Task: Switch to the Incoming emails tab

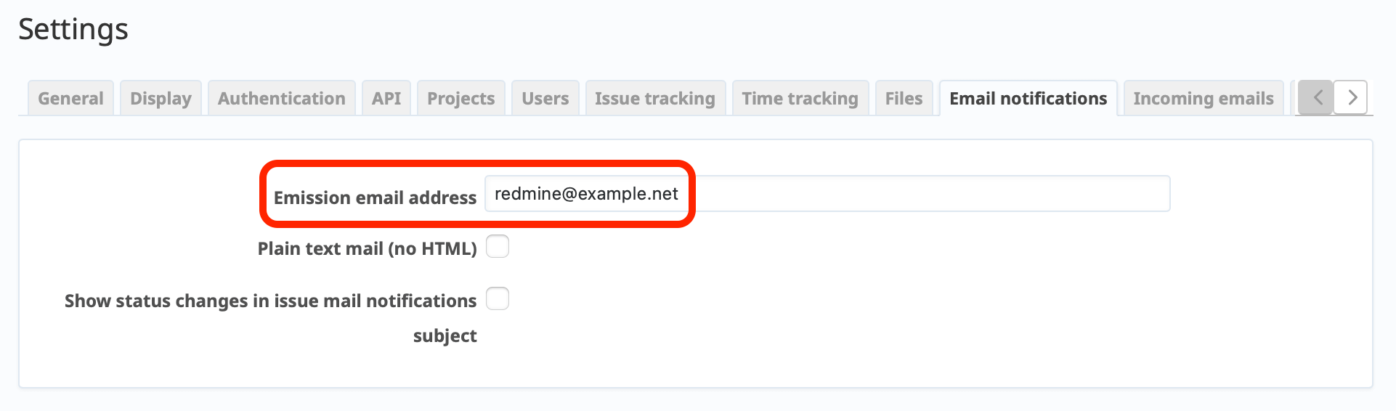Action: click(1203, 99)
